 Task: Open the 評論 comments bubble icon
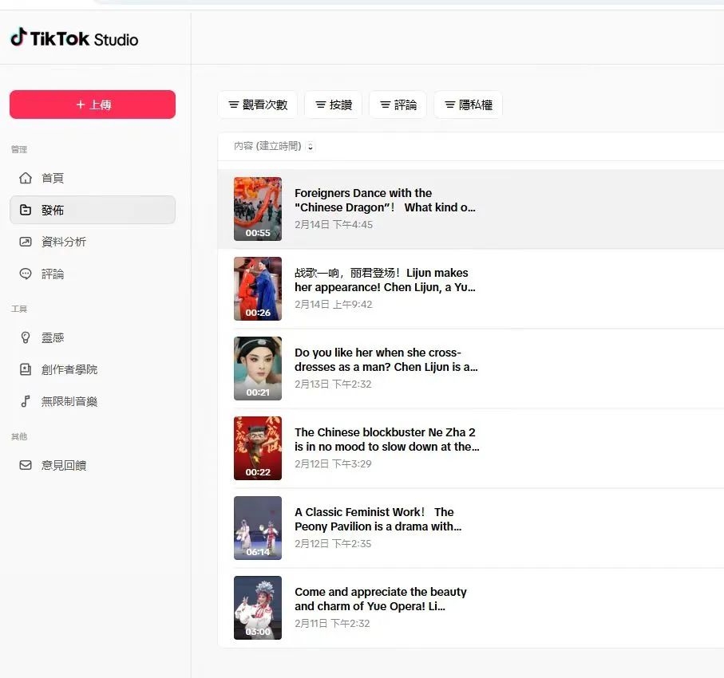coord(26,274)
